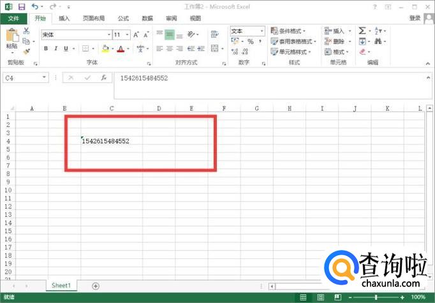Screen dimensions: 435x303
Task: Cut selection with scissors icon
Action: (26, 31)
